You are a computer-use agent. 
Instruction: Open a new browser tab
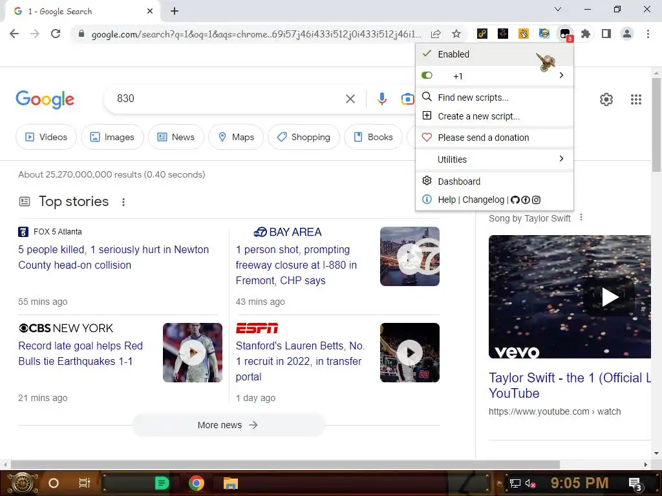coord(175,11)
